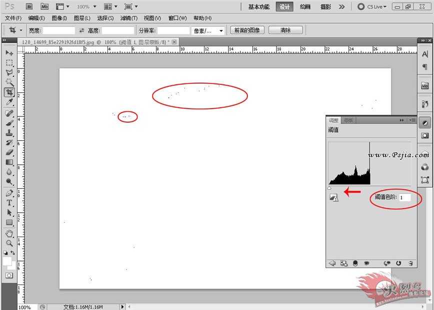Reset default foreground and background colors
434x310 pixels.
[5, 253]
